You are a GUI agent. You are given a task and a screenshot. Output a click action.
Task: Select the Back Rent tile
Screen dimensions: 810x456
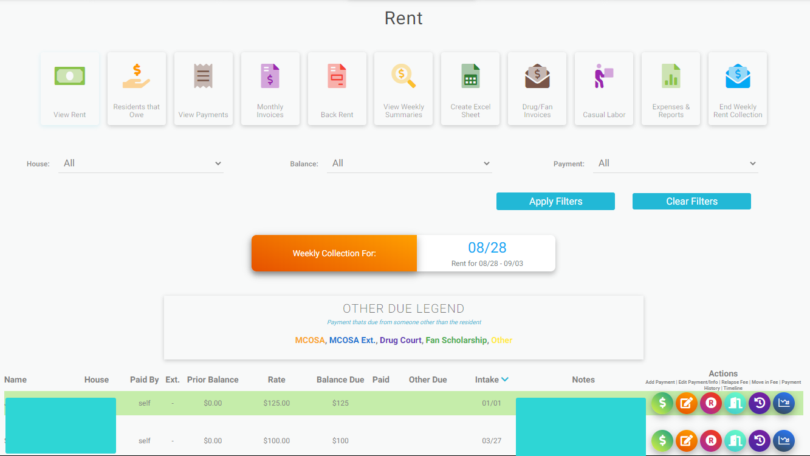pos(337,88)
